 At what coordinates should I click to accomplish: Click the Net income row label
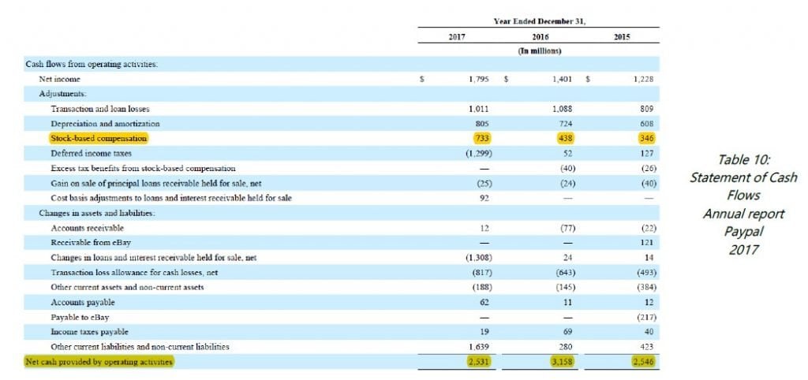click(x=59, y=80)
